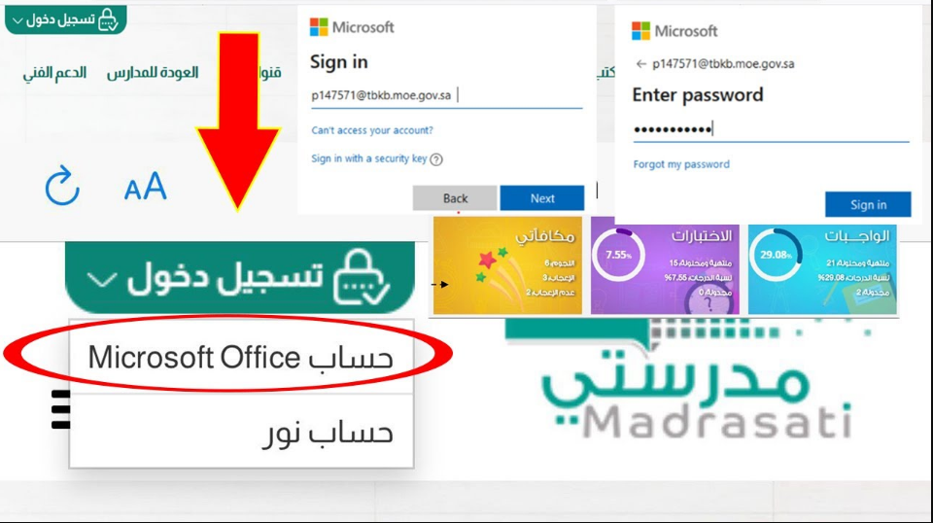
Task: Open العودة للمدارس navigation tab
Action: point(153,73)
